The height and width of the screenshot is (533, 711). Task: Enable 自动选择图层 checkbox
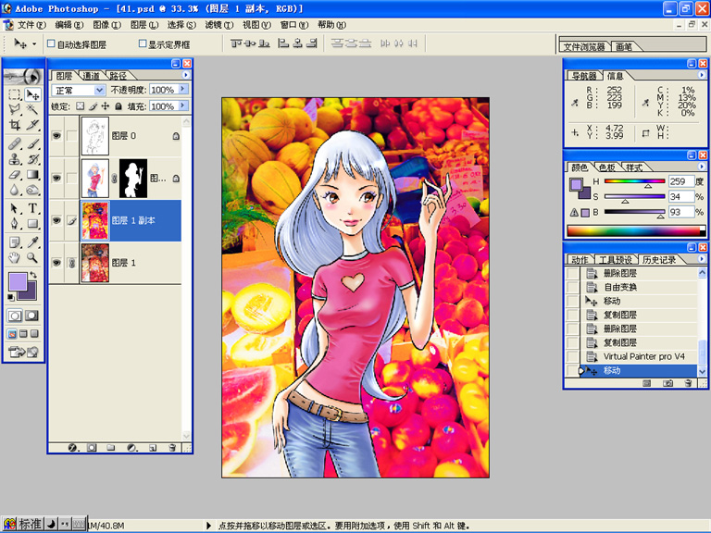[51, 43]
